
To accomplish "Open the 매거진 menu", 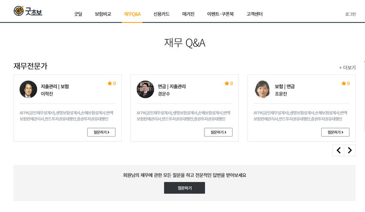I will (188, 14).
